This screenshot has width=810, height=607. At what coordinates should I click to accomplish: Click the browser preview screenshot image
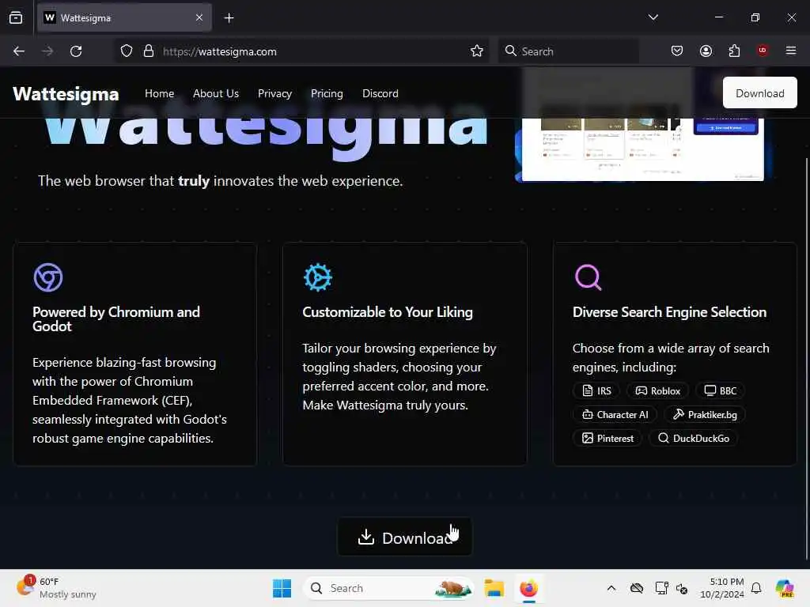tap(642, 149)
